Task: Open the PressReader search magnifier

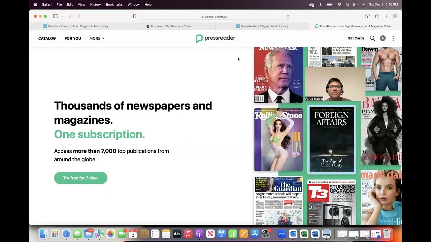Action: coord(372,38)
